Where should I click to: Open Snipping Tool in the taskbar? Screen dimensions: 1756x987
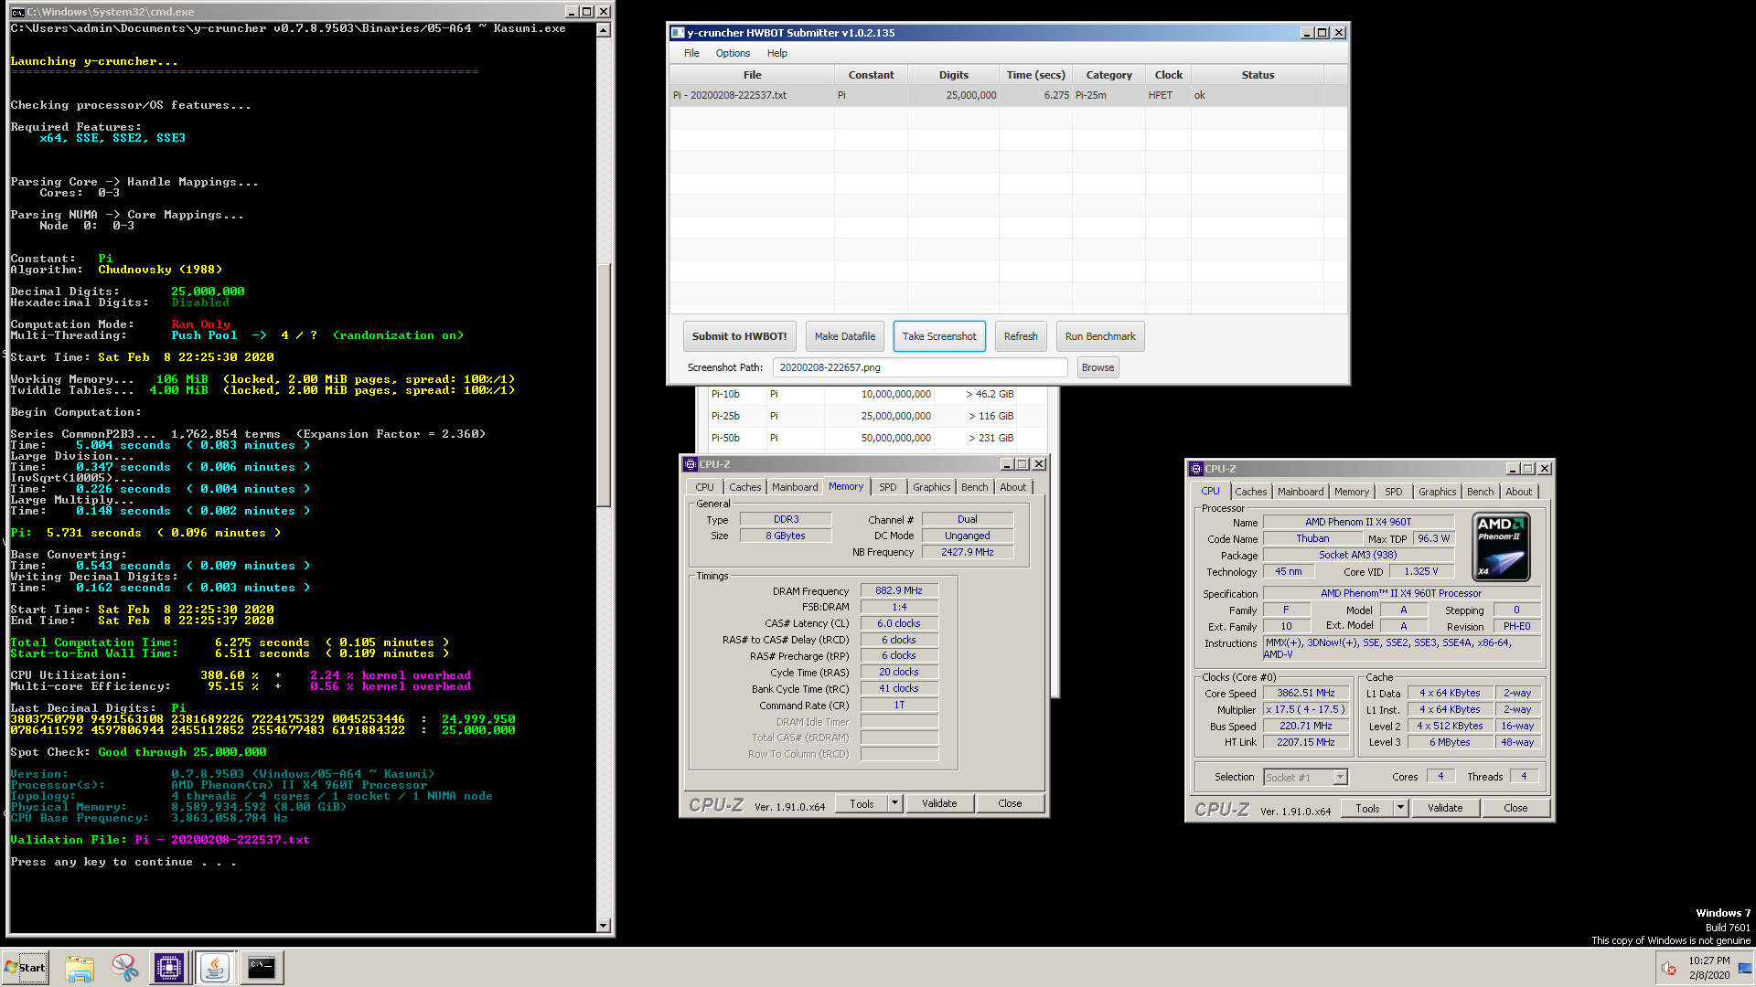pos(124,968)
